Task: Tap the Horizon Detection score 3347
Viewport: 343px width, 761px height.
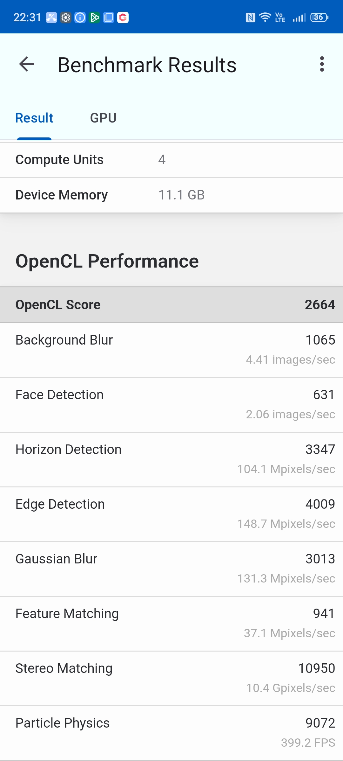Action: pos(320,450)
